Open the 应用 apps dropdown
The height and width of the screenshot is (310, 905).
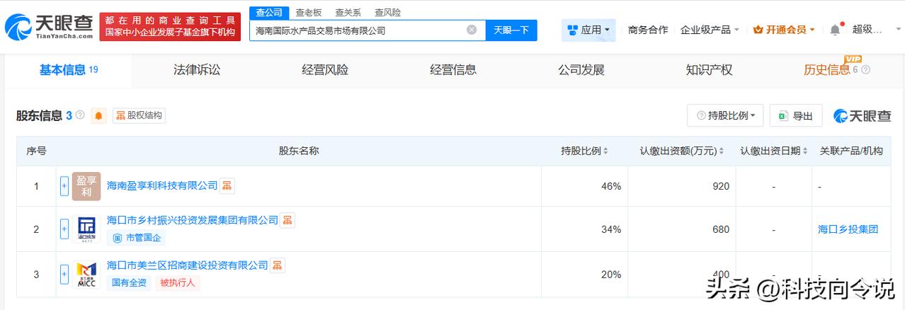point(588,30)
